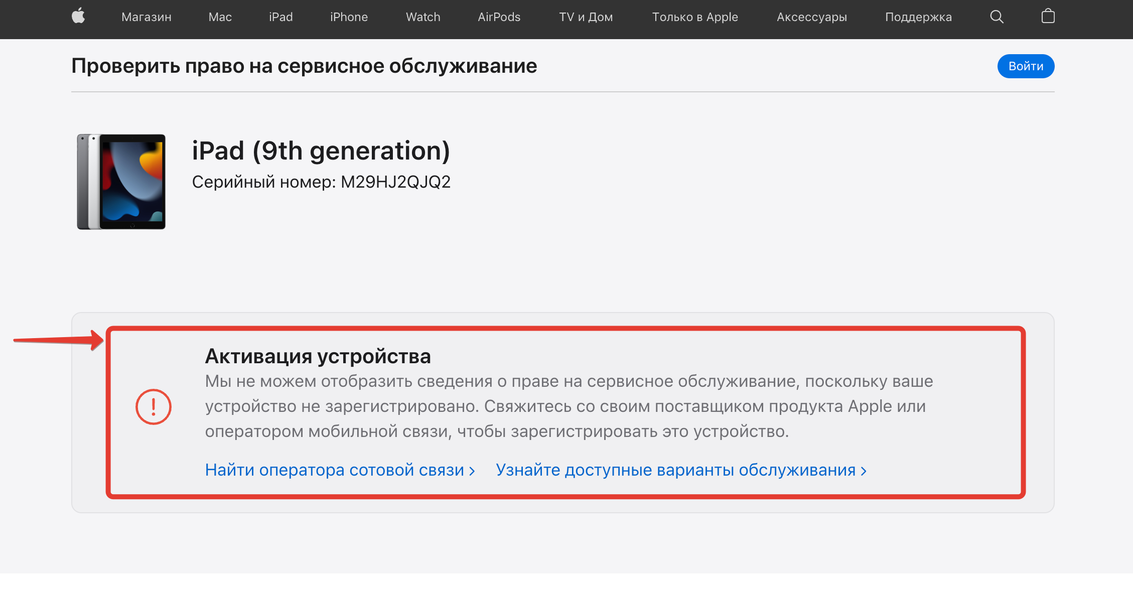
Task: Click the Apple logo icon
Action: (x=78, y=17)
